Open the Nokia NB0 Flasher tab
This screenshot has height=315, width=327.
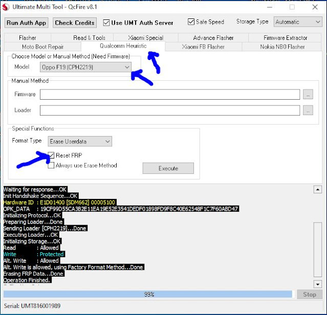[282, 47]
